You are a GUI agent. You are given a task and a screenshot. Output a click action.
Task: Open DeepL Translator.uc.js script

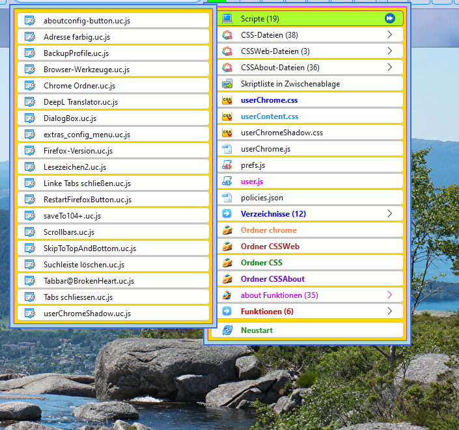(x=81, y=102)
